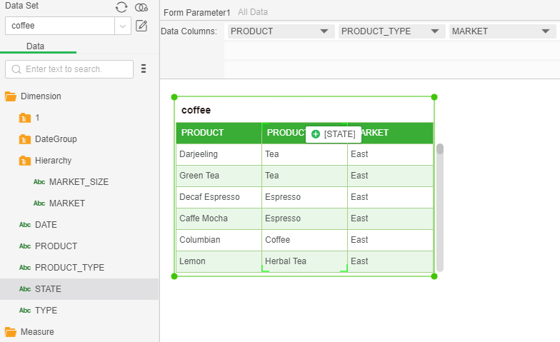560x342 pixels.
Task: Select the PRODUCT_TYPE field in tree
Action: pos(69,268)
